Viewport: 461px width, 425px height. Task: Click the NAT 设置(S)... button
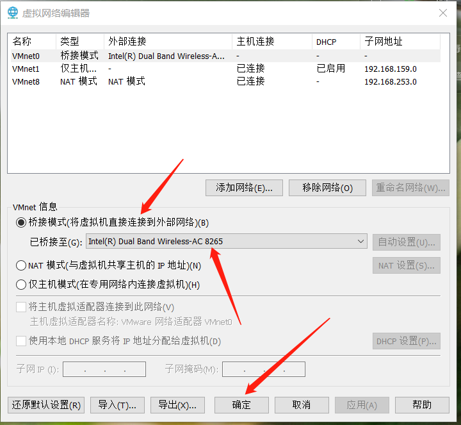pos(407,265)
